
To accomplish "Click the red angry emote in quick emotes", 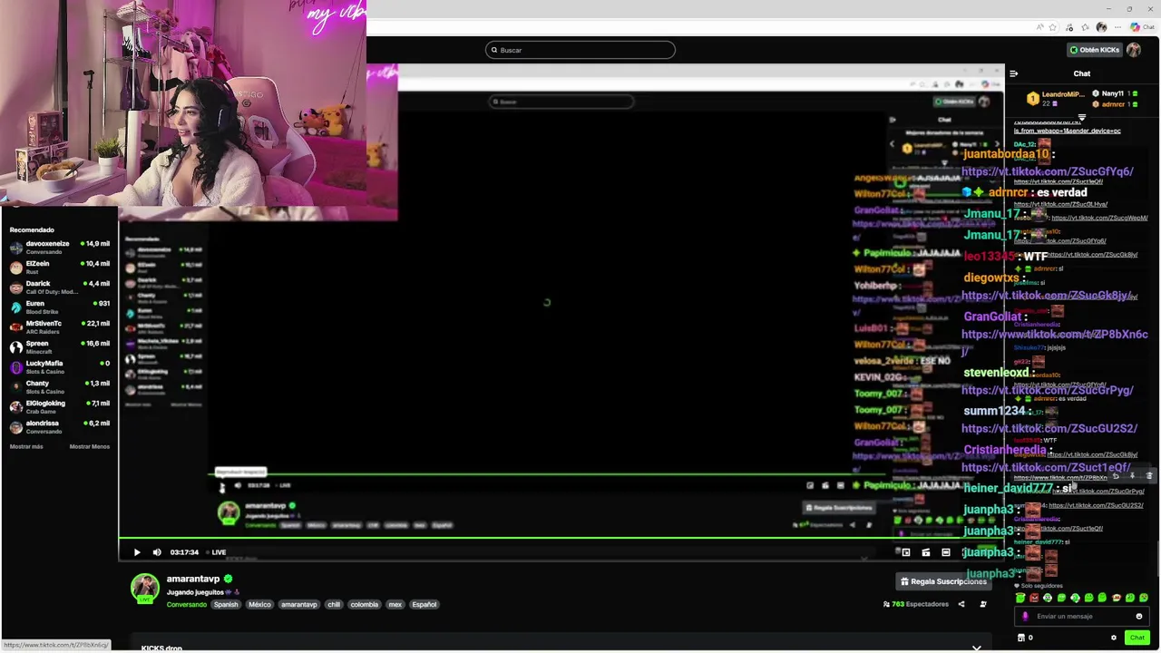I will [1034, 599].
